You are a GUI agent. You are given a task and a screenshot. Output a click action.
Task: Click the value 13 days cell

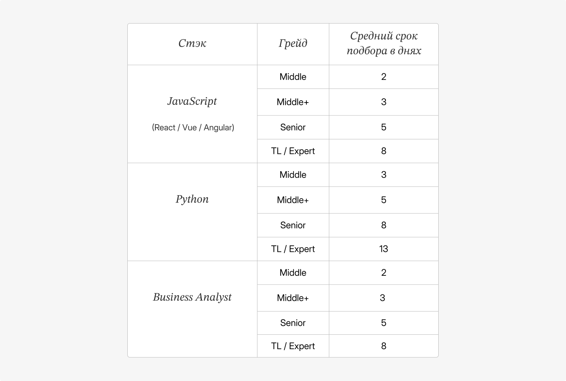[x=384, y=249]
